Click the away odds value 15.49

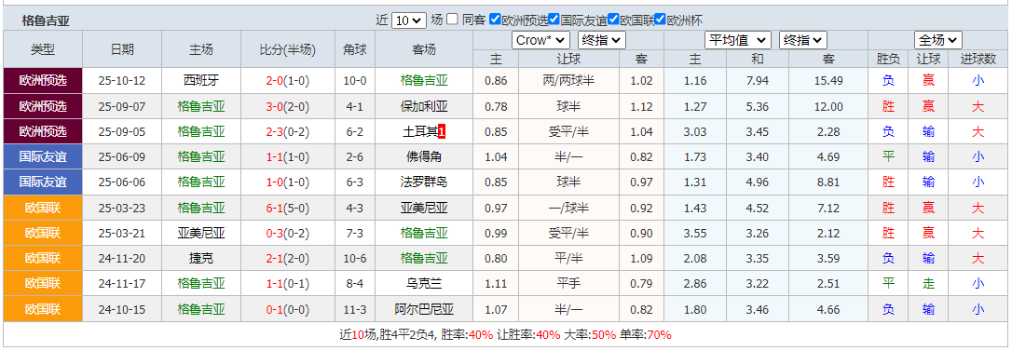(x=828, y=81)
